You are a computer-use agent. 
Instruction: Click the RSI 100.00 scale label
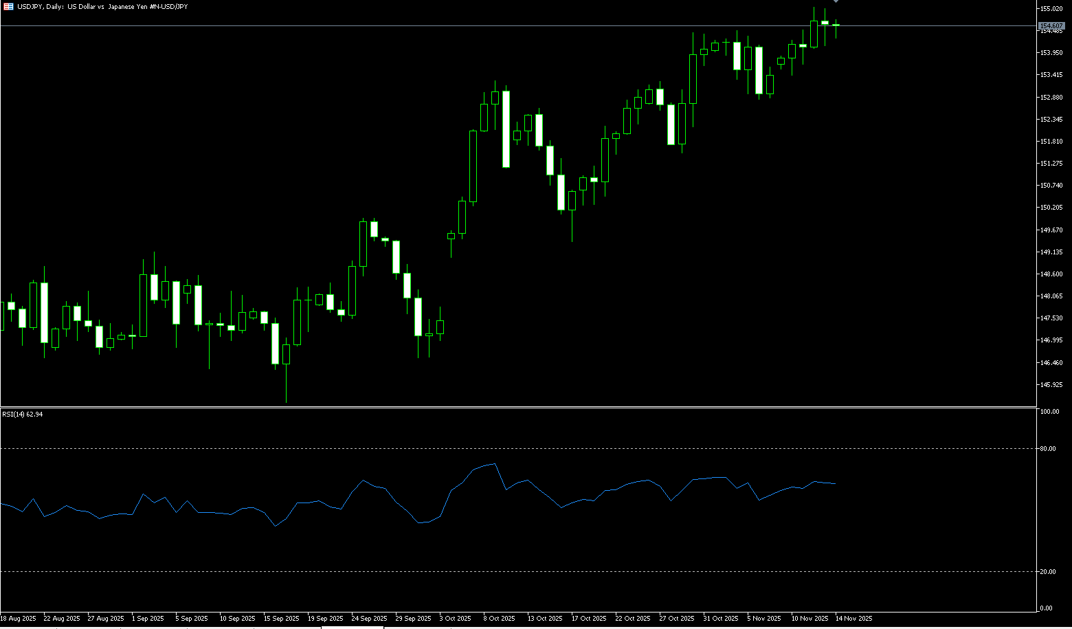[1049, 412]
